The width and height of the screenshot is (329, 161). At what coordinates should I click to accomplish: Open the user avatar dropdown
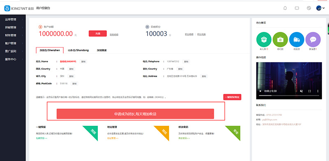(x=321, y=8)
